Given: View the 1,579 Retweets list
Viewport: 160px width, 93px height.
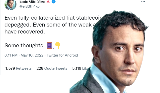Looking at the screenshot, I should tap(18, 68).
